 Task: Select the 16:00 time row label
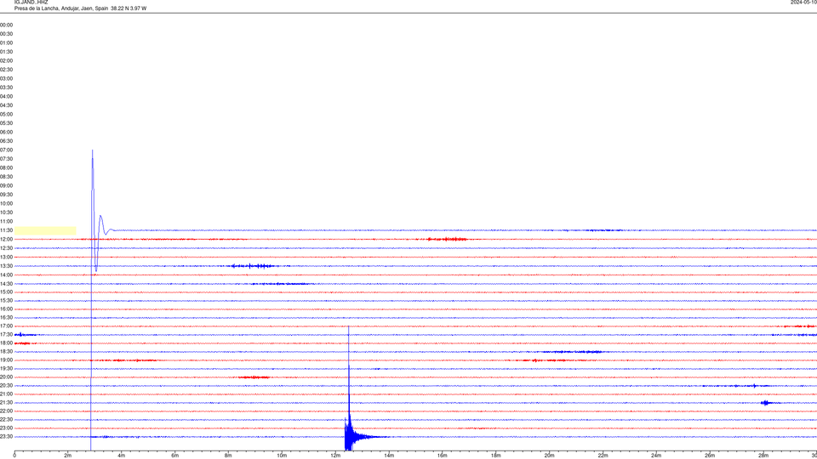coord(6,309)
